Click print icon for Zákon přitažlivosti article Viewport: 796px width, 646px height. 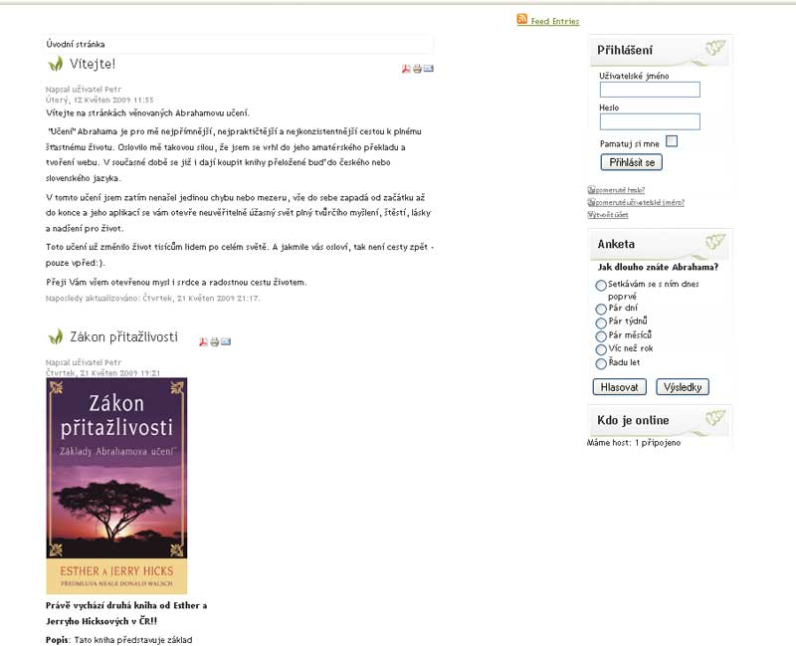click(x=215, y=341)
